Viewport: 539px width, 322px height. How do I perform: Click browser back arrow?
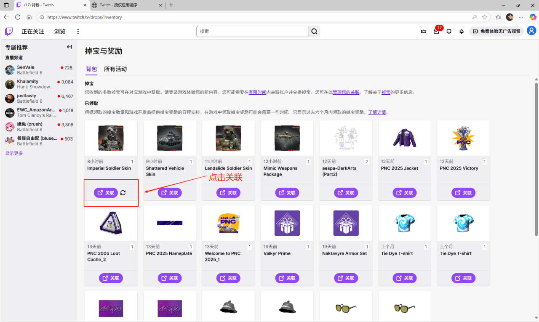click(x=6, y=17)
